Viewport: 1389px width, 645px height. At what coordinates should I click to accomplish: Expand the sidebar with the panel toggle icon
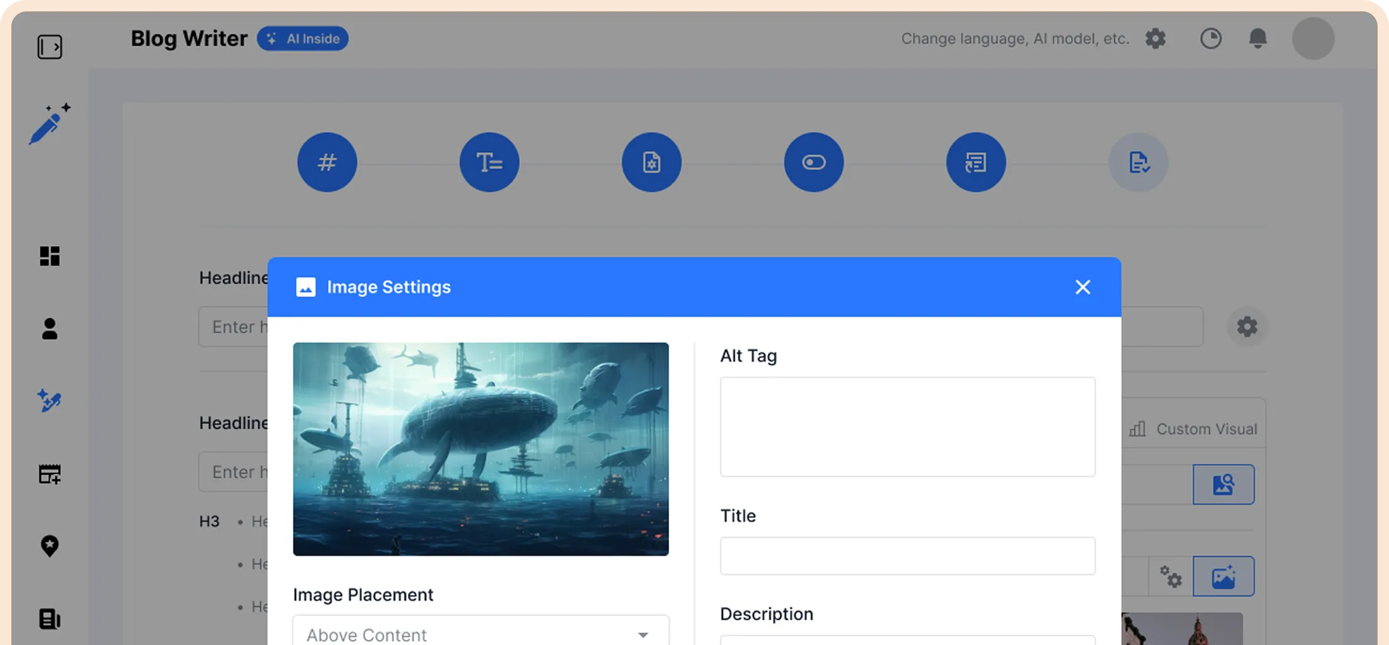pyautogui.click(x=49, y=47)
